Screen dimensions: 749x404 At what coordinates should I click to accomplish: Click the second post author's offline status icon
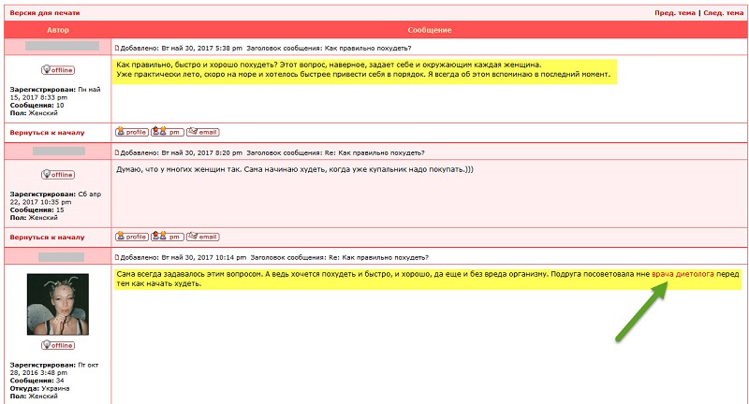pyautogui.click(x=58, y=175)
